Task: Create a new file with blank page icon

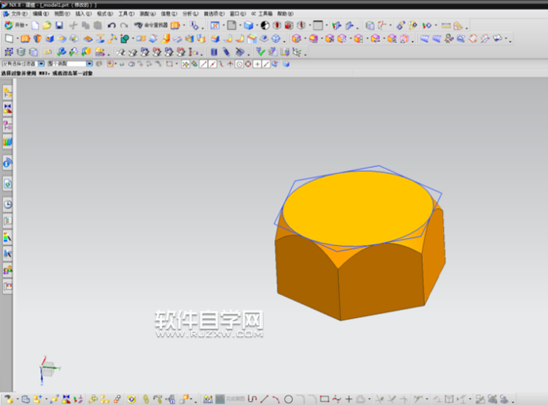Action: 35,26
